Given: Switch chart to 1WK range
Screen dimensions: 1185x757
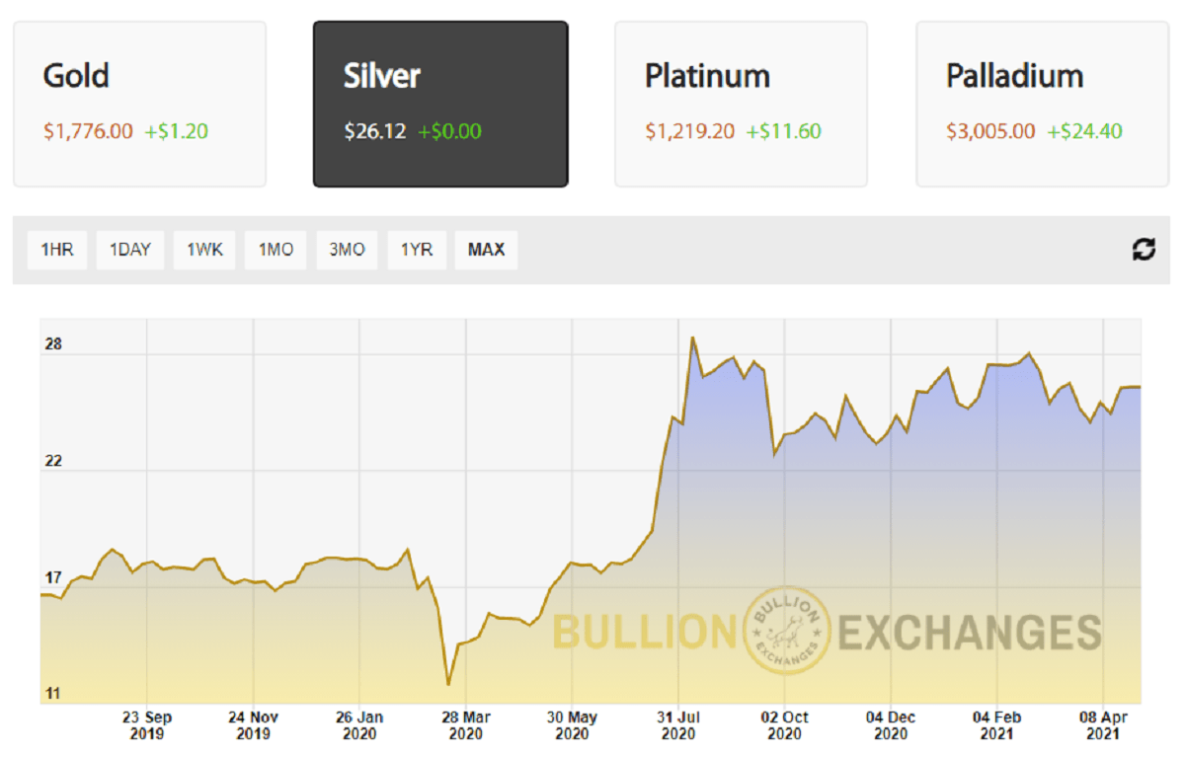Looking at the screenshot, I should point(204,250).
